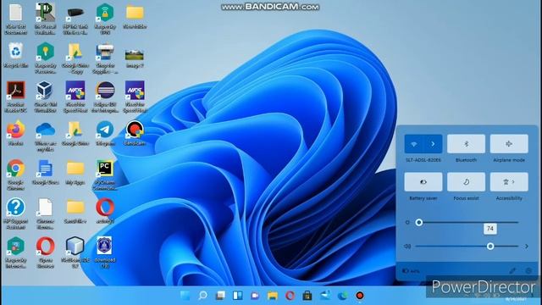The height and width of the screenshot is (305, 542).
Task: Mute sound via the speaker icon
Action: (407, 247)
